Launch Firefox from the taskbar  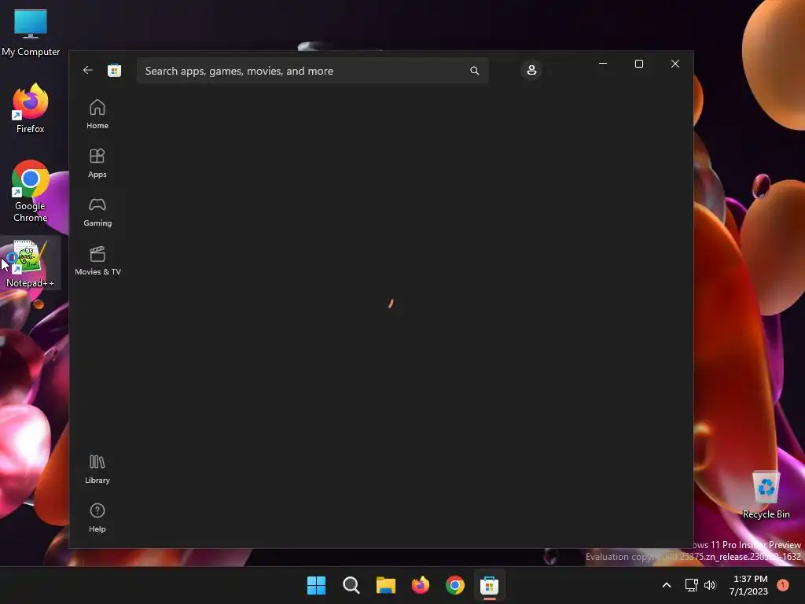(421, 585)
